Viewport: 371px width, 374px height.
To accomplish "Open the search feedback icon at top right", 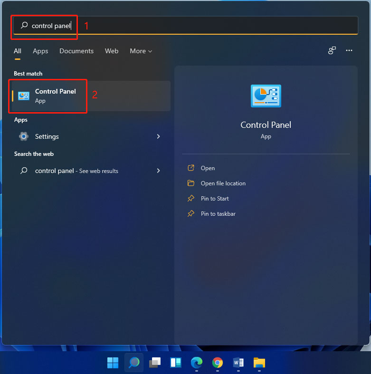I will pyautogui.click(x=332, y=50).
